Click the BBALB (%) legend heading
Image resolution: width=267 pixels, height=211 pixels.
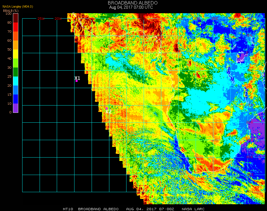(11, 10)
